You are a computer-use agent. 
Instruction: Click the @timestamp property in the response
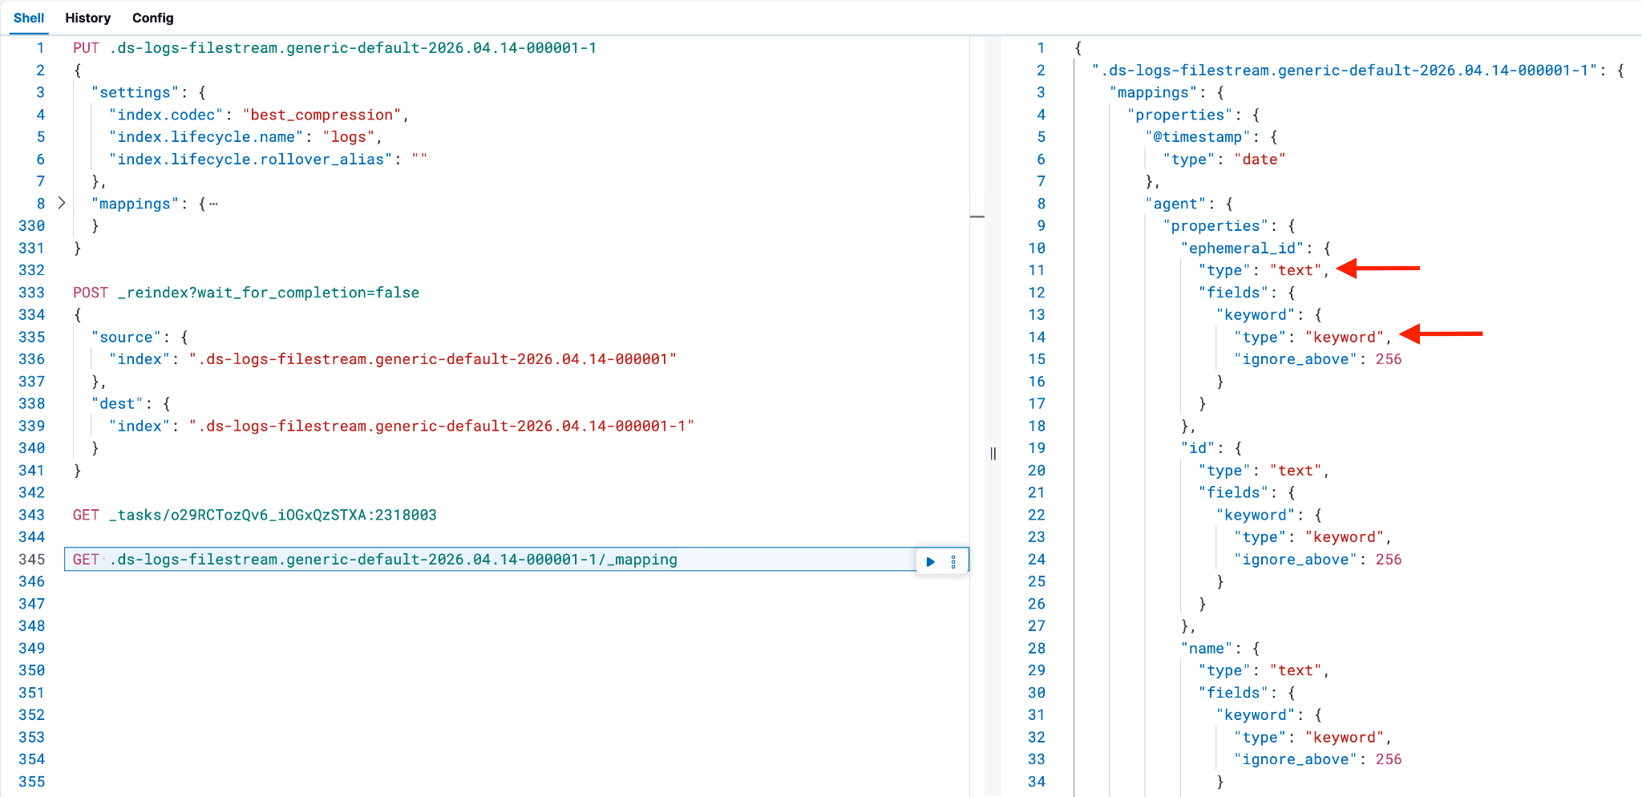[1195, 136]
